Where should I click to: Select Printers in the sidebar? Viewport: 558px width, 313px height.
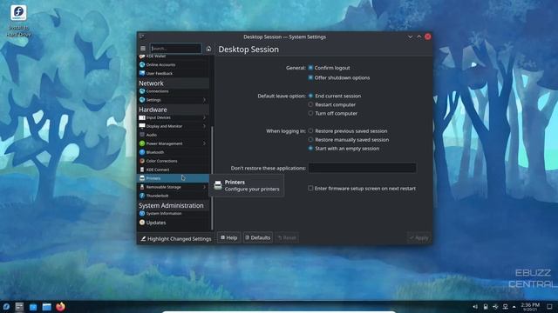pos(174,178)
